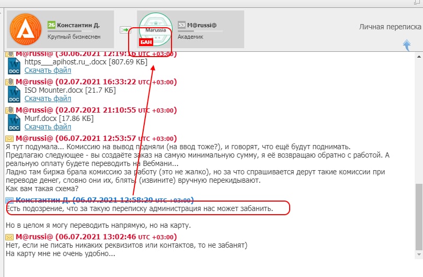
Task: Open M@russi@ profile name in header
Action: (x=202, y=25)
